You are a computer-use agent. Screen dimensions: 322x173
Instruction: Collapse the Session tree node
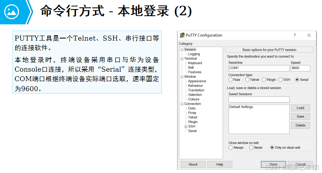point(182,50)
